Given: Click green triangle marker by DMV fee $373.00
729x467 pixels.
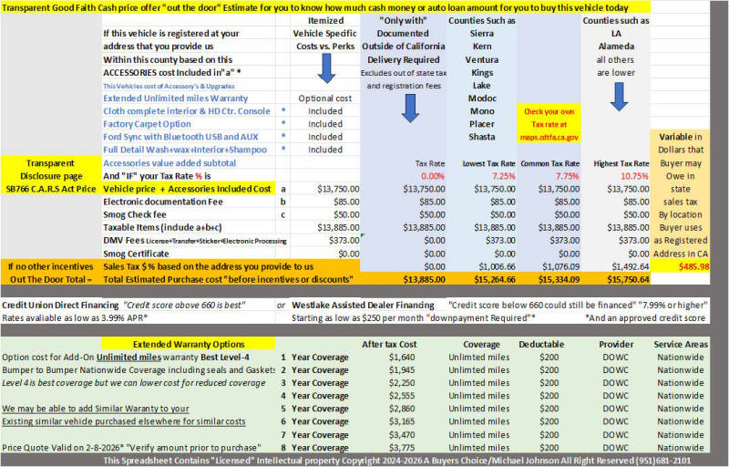Looking at the screenshot, I should [x=362, y=236].
